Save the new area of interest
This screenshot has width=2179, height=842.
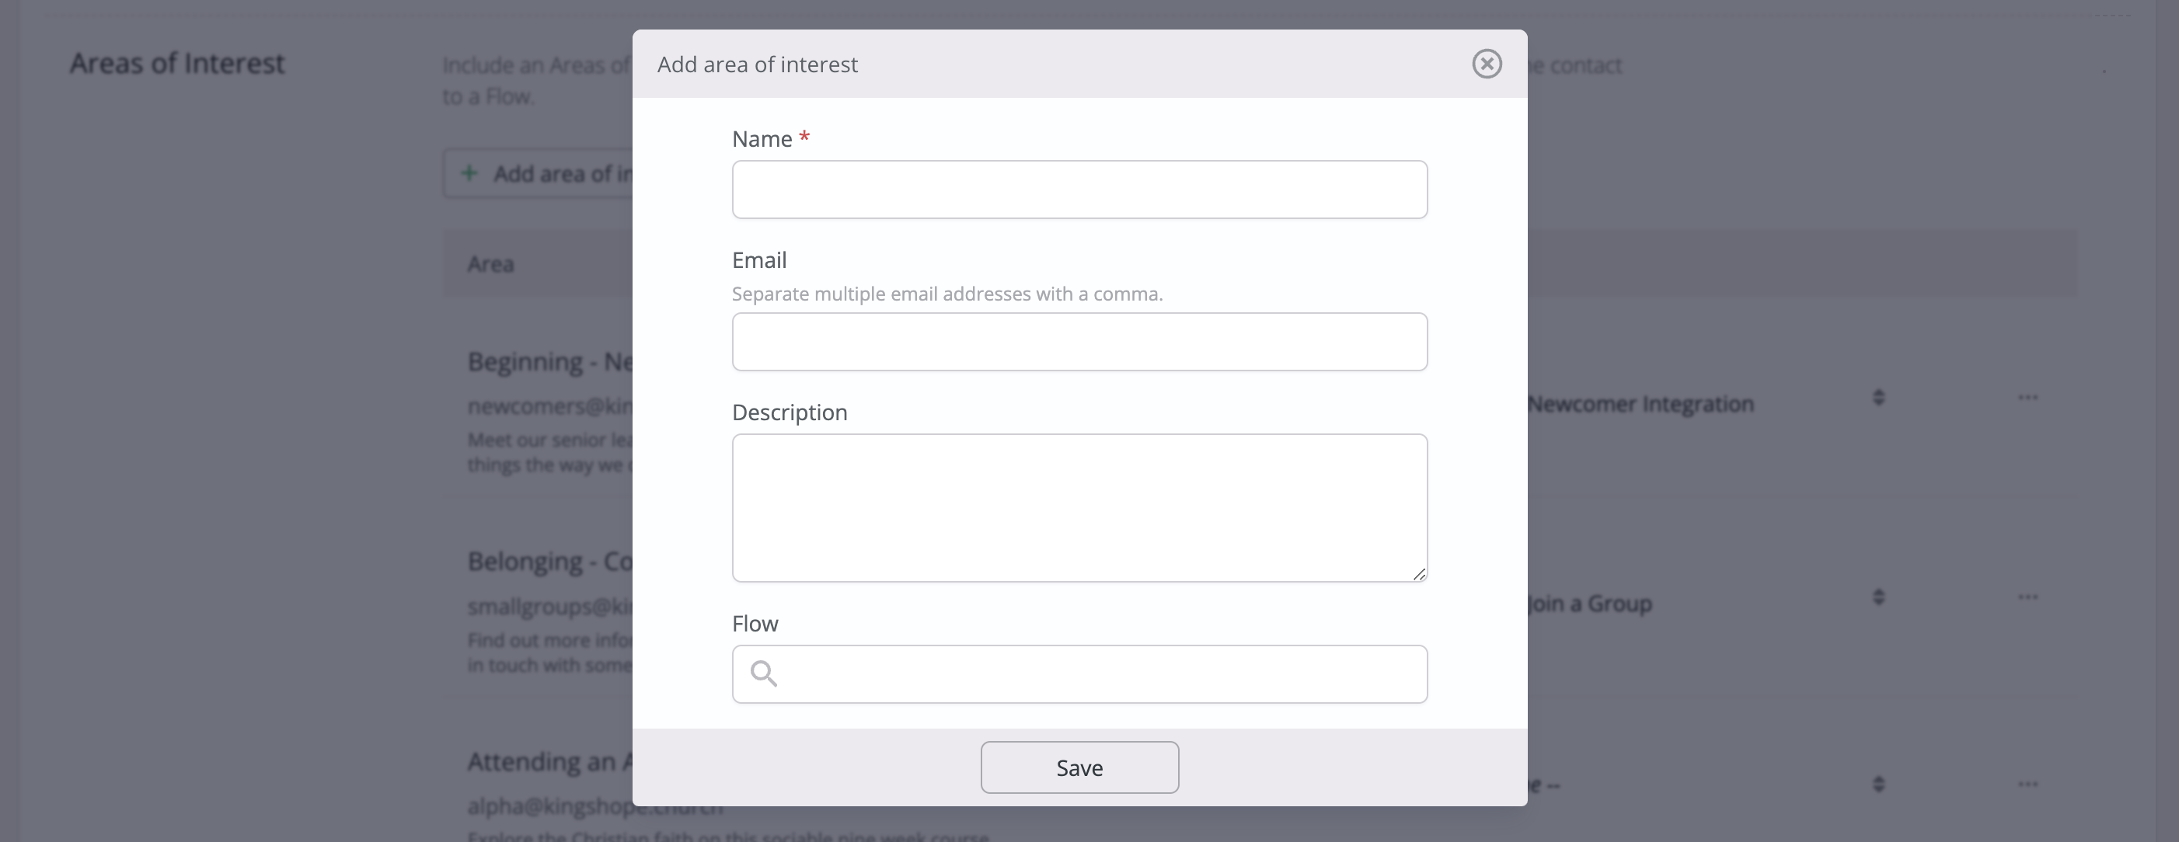pos(1079,767)
